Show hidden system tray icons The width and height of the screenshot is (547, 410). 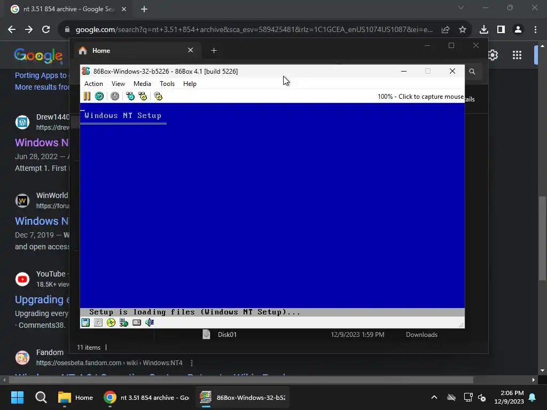(434, 397)
